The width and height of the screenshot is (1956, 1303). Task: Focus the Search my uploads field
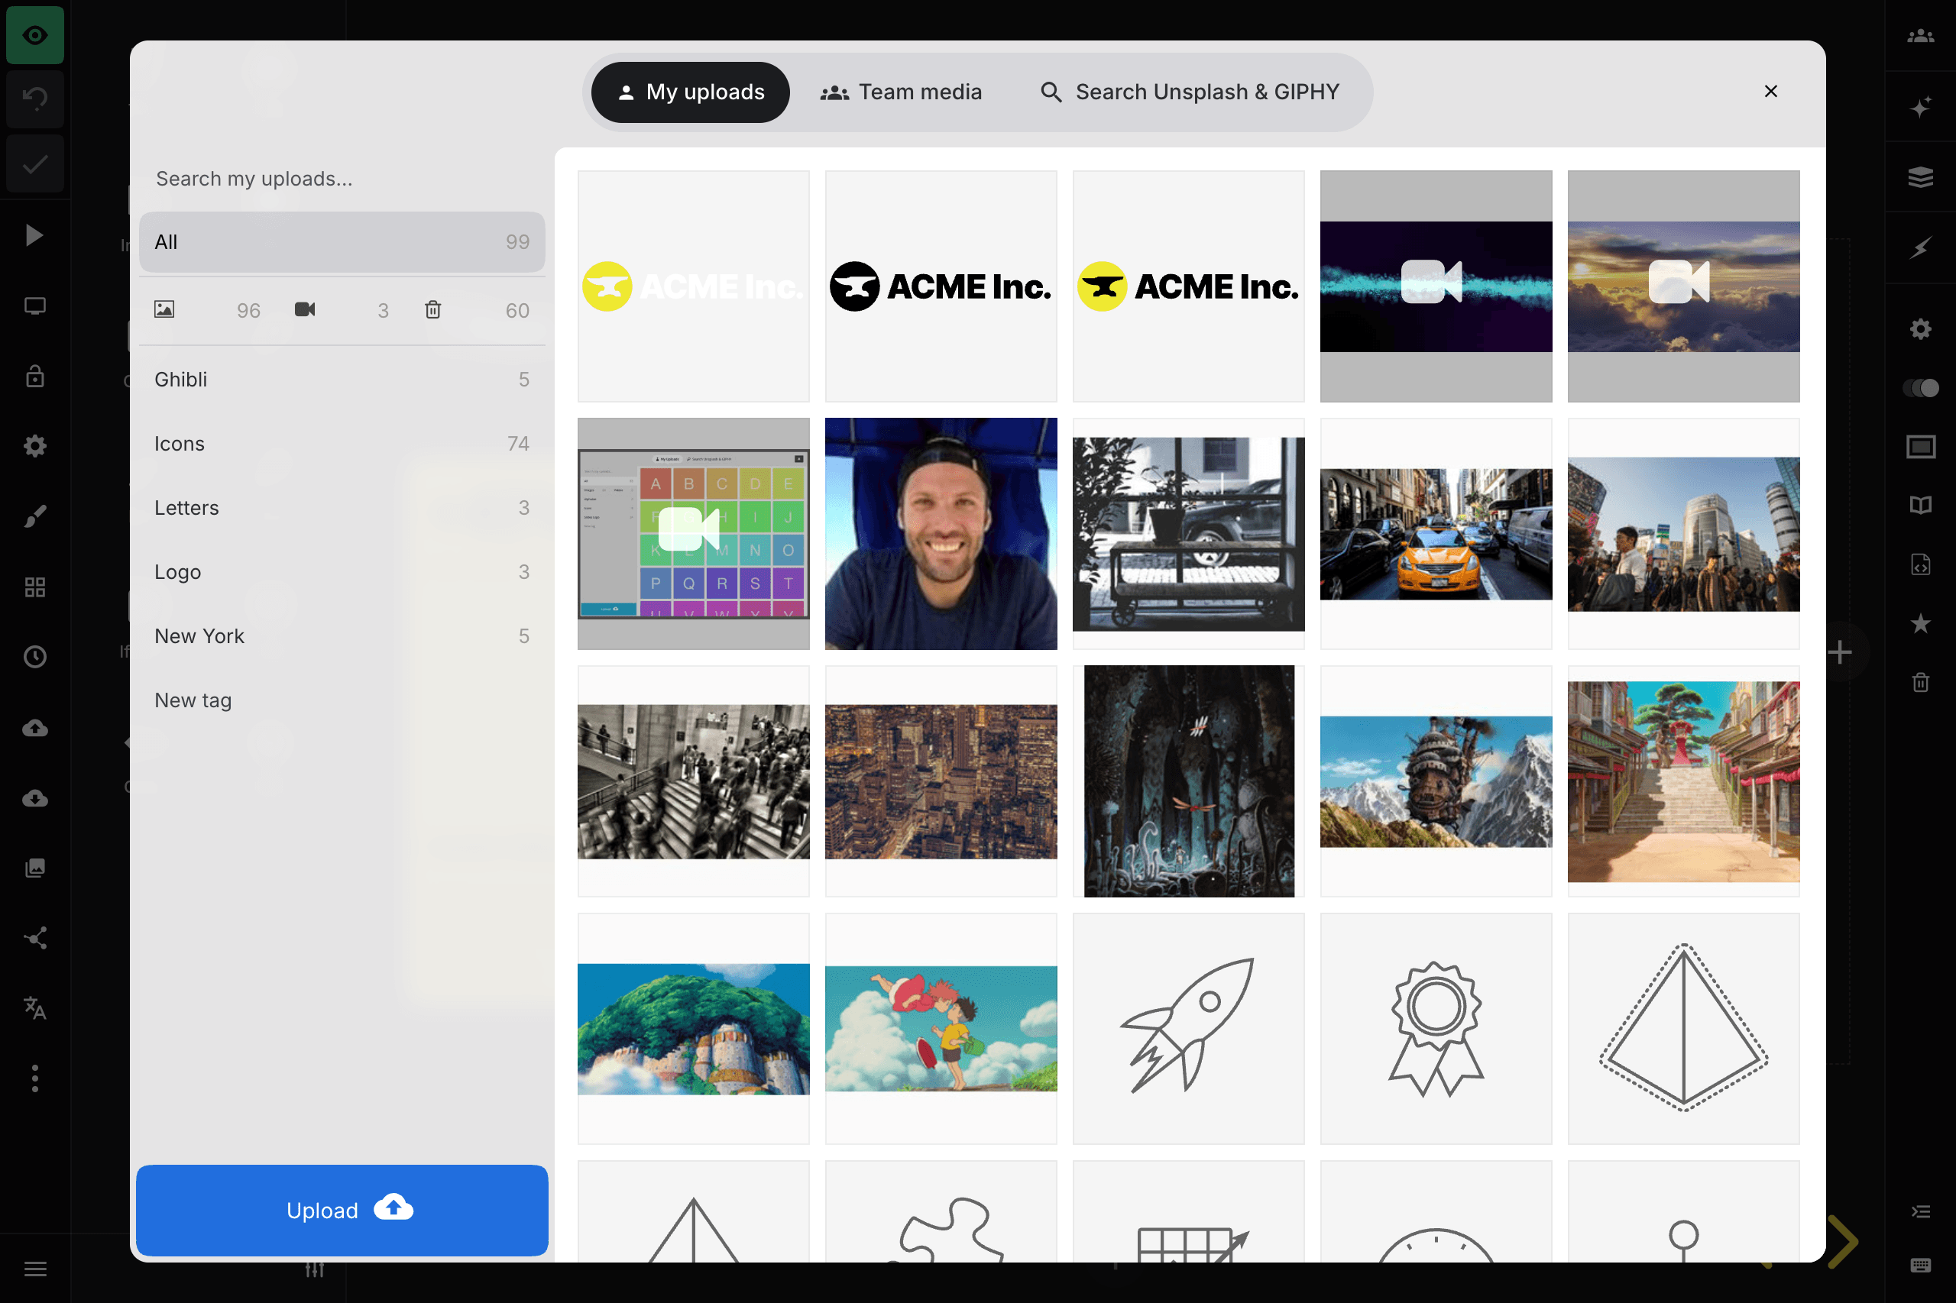coord(342,179)
